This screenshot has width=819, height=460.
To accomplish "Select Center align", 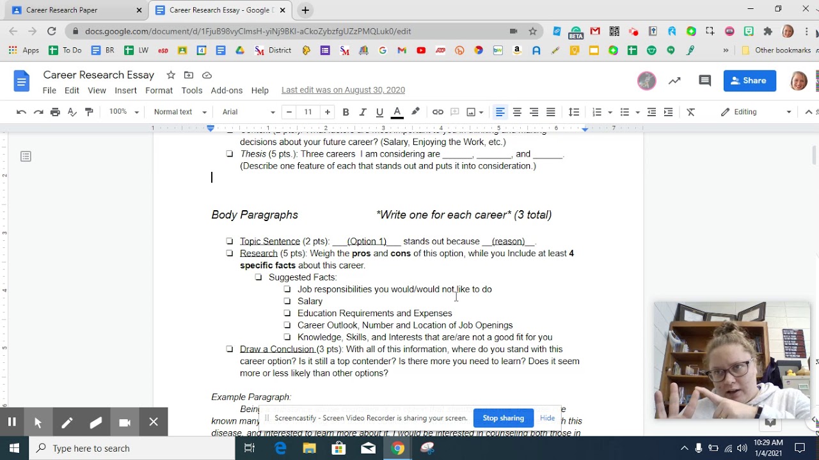I will [517, 112].
